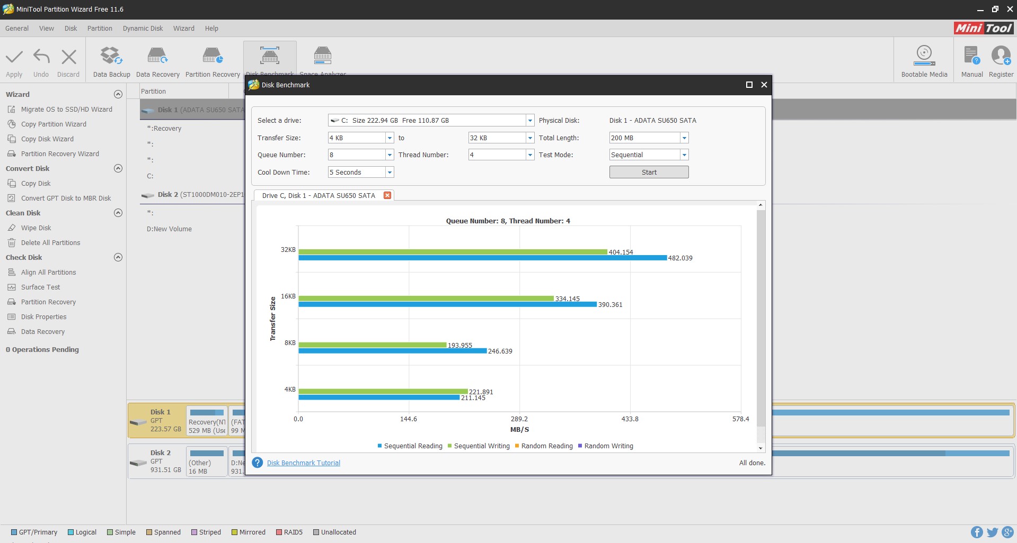Open the View menu
Screen dimensions: 1017x543
click(47, 28)
